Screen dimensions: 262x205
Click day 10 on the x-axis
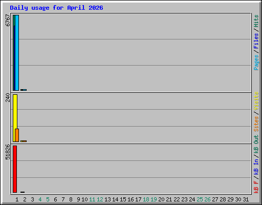pyautogui.click(x=84, y=199)
